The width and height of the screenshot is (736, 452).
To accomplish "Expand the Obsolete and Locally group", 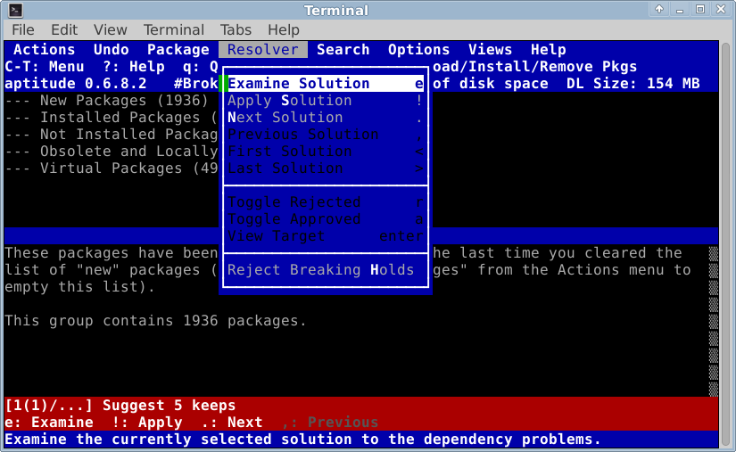I will click(112, 151).
